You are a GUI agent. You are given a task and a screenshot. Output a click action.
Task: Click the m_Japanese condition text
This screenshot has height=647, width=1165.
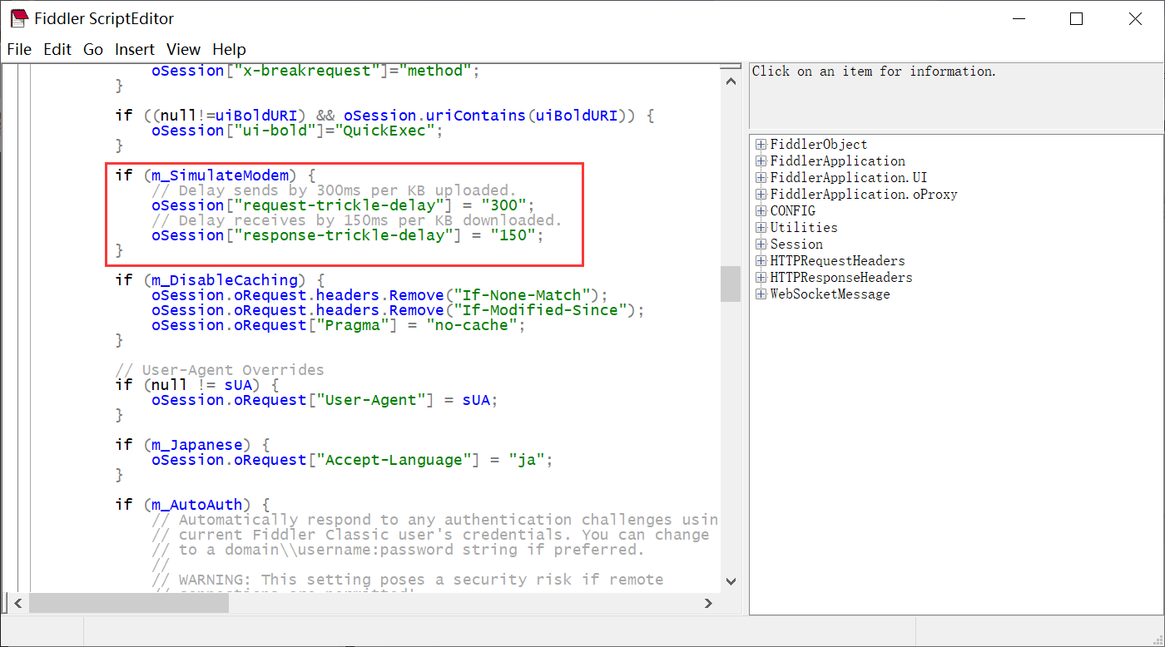tap(197, 445)
